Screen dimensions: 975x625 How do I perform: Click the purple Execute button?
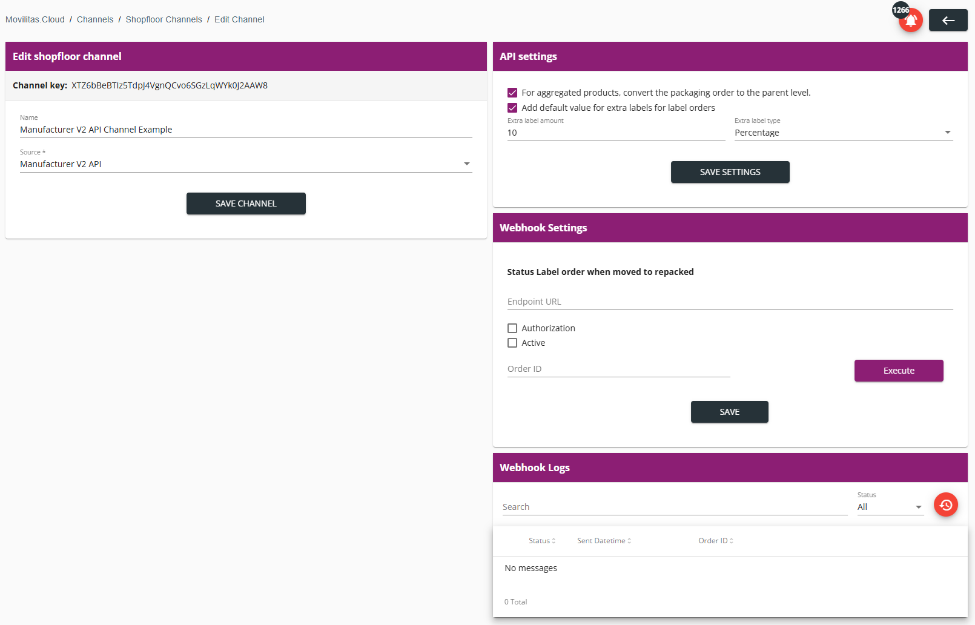[x=899, y=371]
